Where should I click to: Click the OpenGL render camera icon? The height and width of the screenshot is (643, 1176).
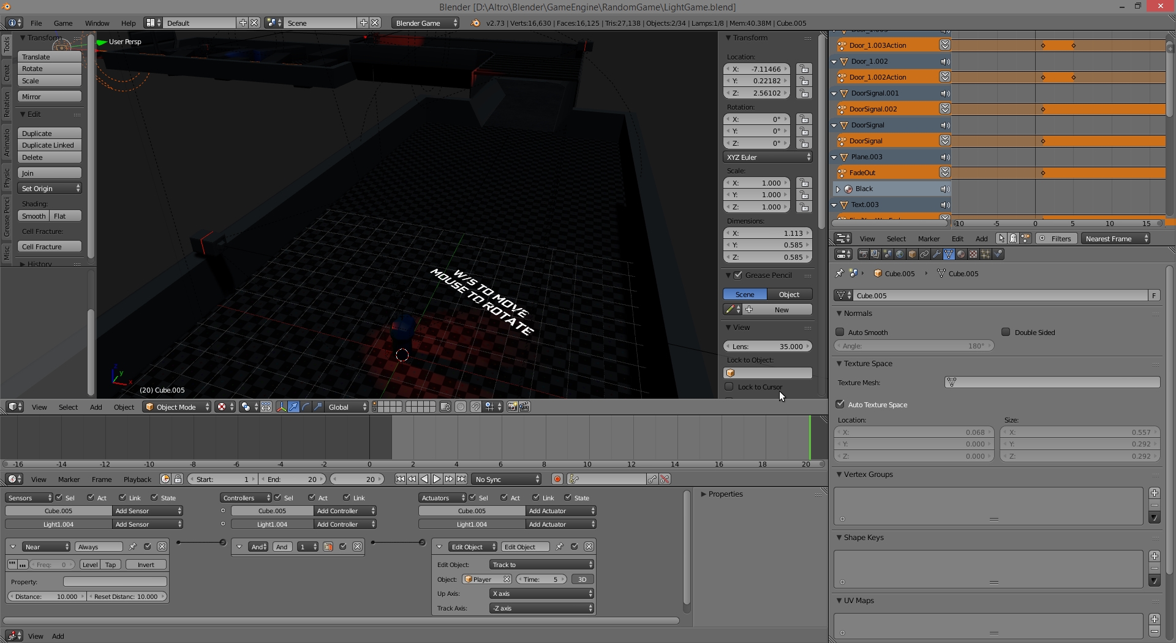click(512, 407)
